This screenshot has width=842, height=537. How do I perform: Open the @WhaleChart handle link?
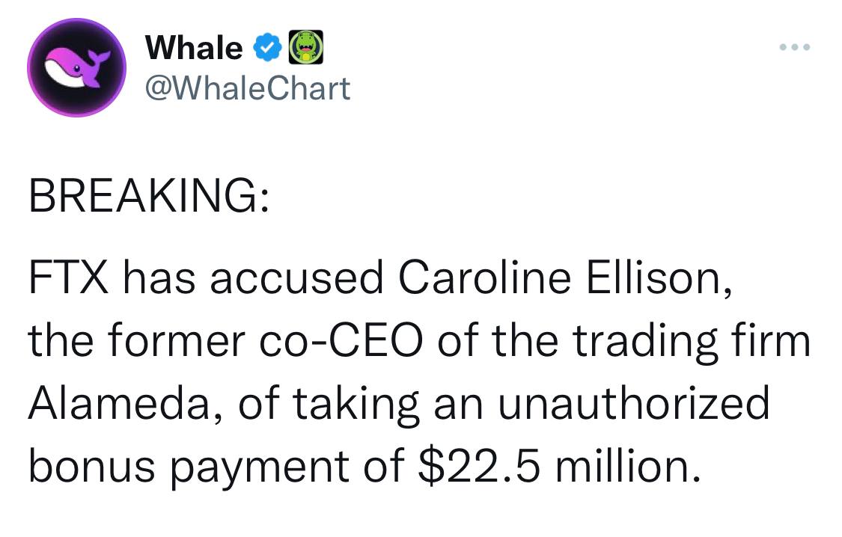pos(248,88)
